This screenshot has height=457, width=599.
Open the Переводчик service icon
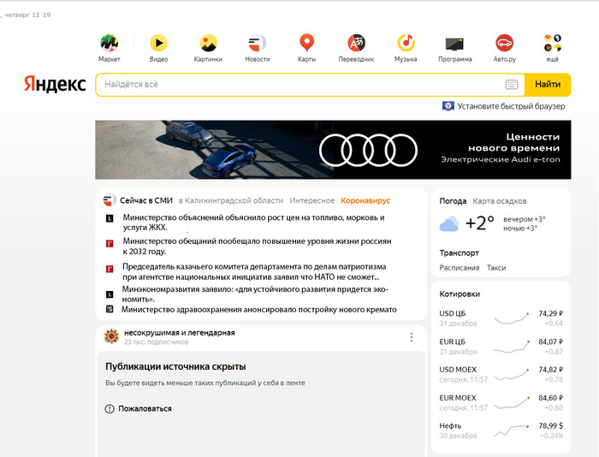click(356, 44)
